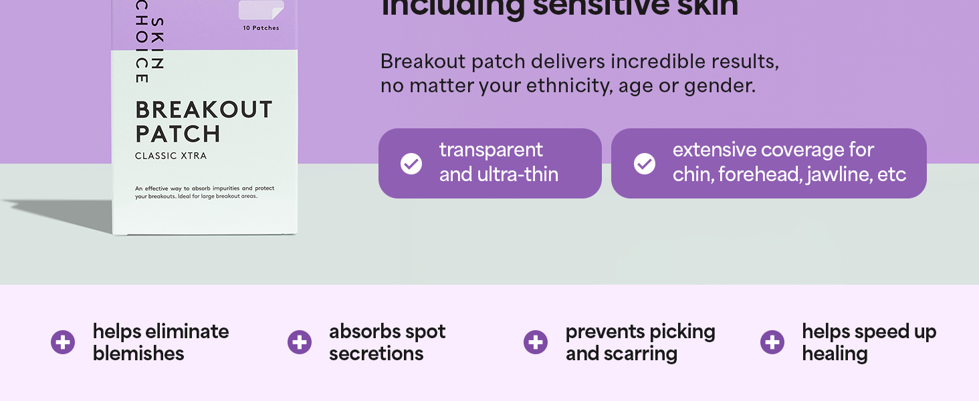This screenshot has height=401, width=979.
Task: Click the vertical 'SKIN CHOICE' brand logo
Action: coord(149,50)
